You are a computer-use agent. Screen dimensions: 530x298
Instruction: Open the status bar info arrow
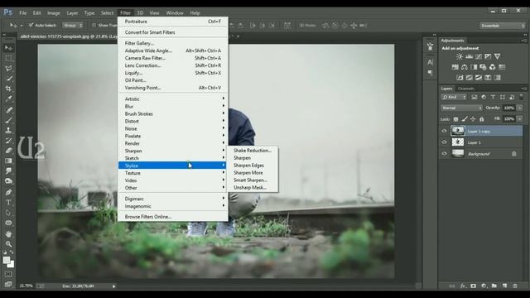tap(114, 286)
